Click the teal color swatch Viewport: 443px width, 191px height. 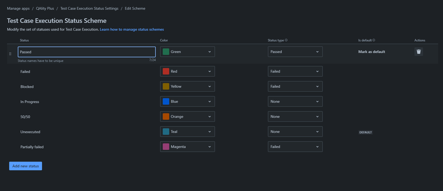click(166, 132)
